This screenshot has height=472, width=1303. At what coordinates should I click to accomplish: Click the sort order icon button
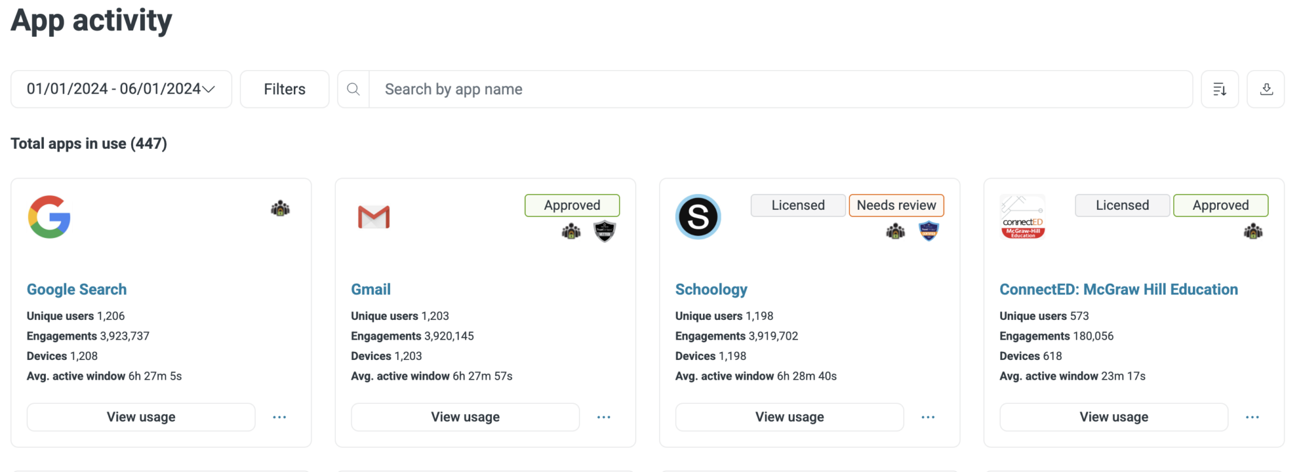click(1219, 89)
